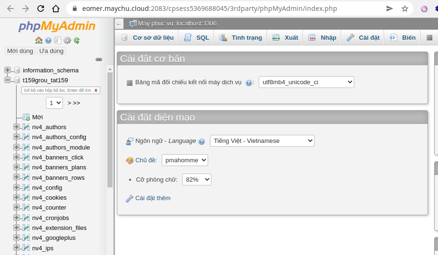This screenshot has width=438, height=255.
Task: Open the nv4_extension_files table
Action: pos(59,228)
